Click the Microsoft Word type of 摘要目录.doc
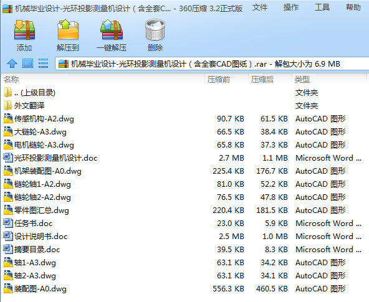The image size is (369, 302). 328,250
